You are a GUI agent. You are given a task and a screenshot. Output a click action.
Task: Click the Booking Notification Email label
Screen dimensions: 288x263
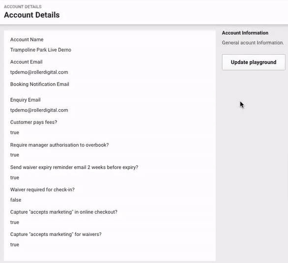[40, 84]
